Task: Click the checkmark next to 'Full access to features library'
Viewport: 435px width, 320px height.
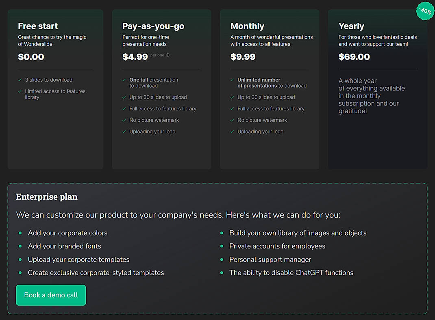Action: pyautogui.click(x=124, y=109)
